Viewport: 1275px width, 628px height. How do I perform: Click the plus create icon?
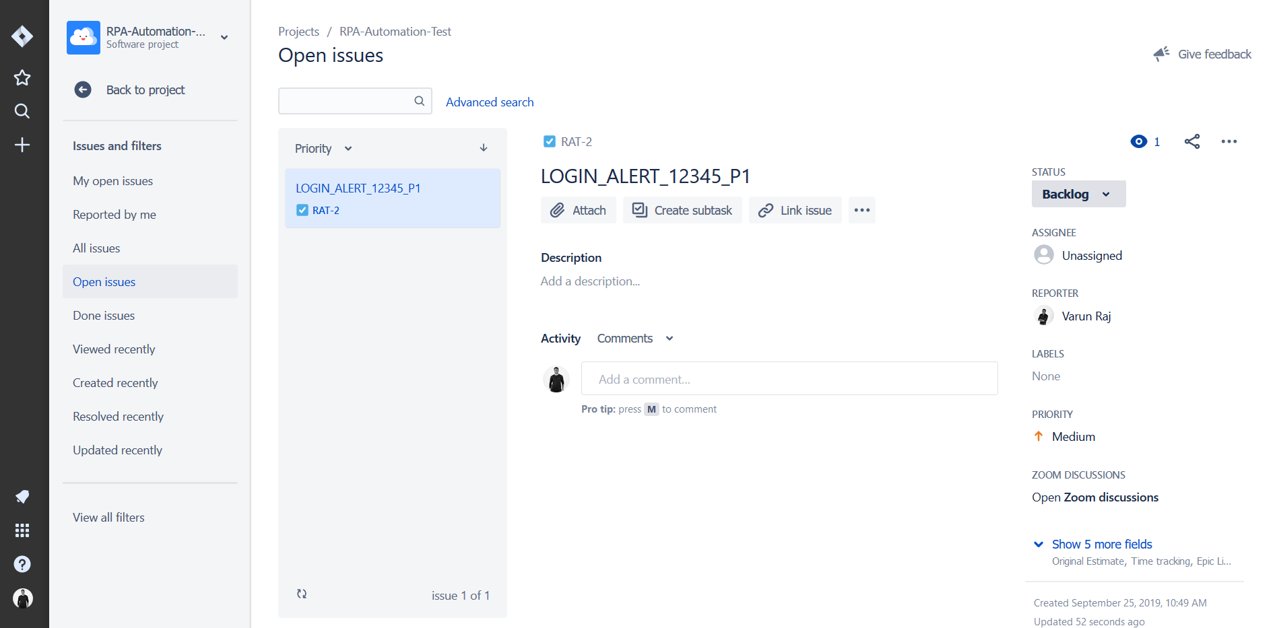[x=22, y=145]
